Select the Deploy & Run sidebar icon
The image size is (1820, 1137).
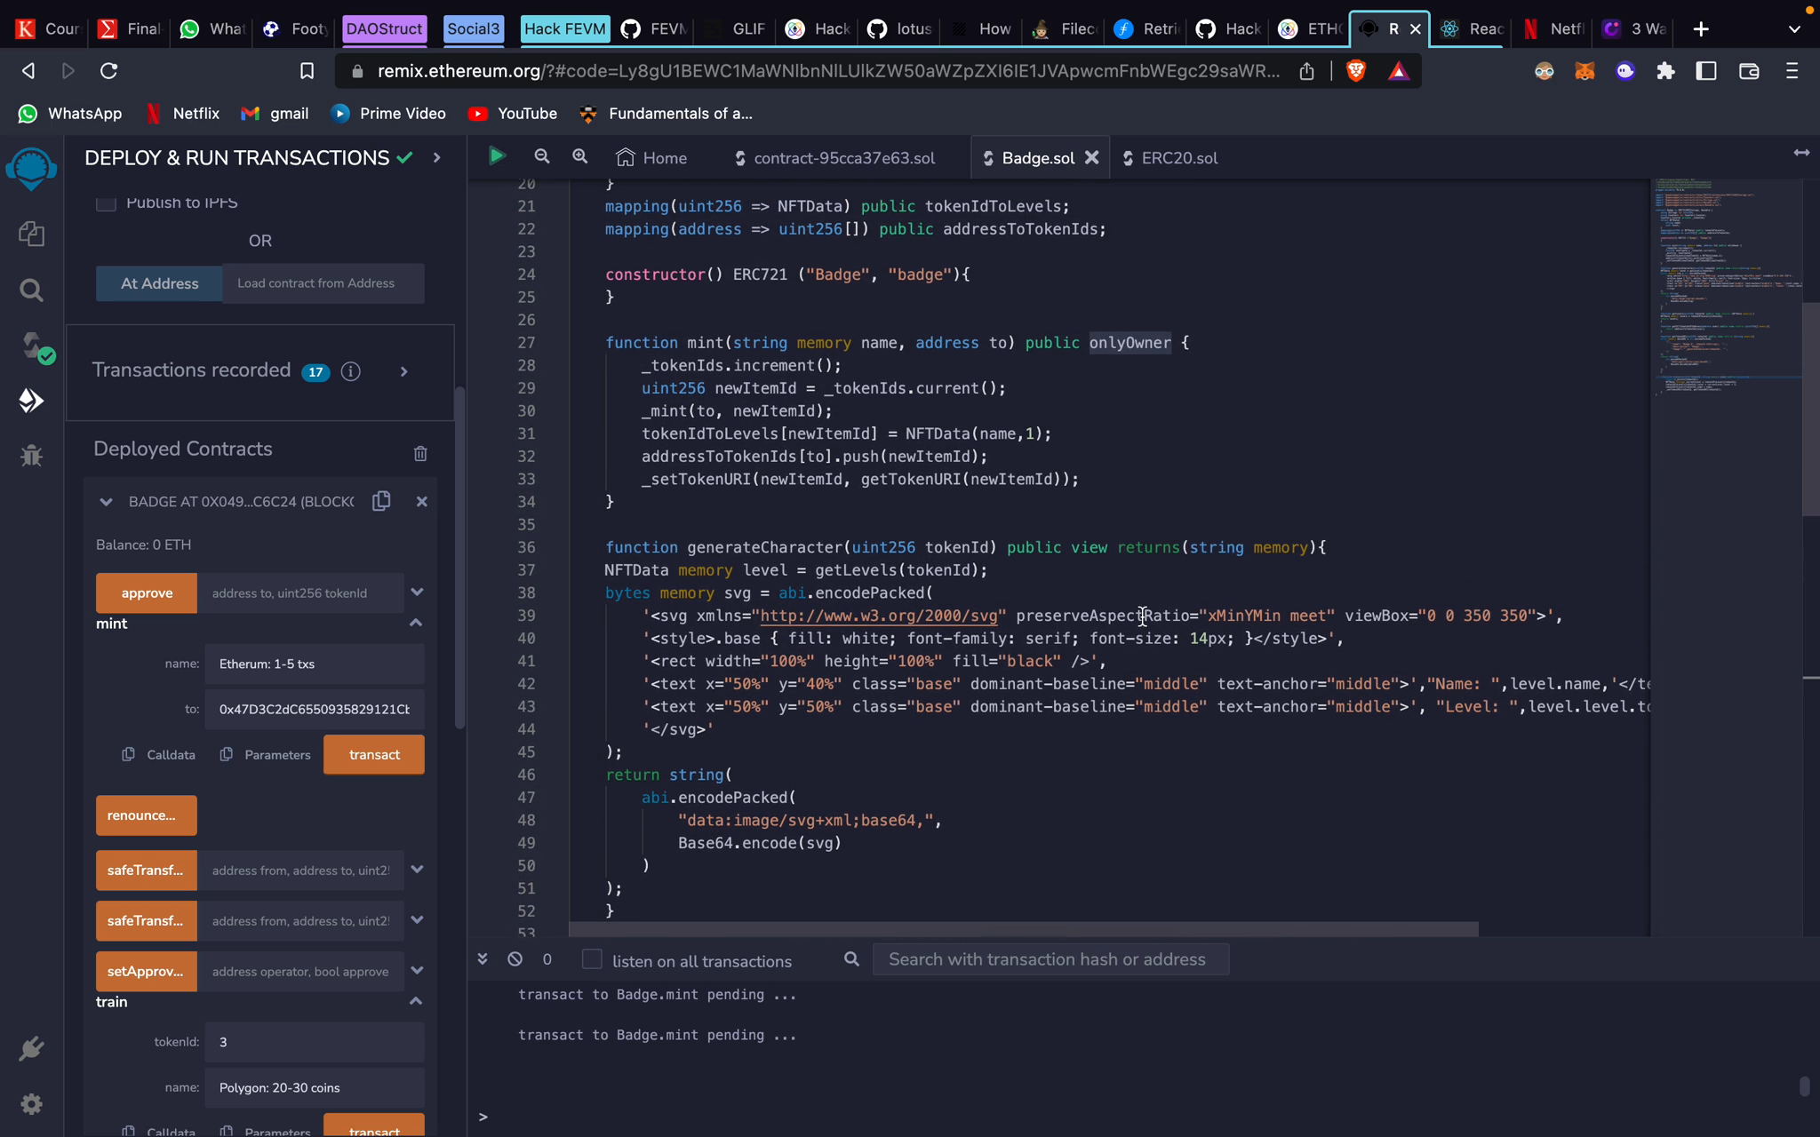(x=32, y=401)
